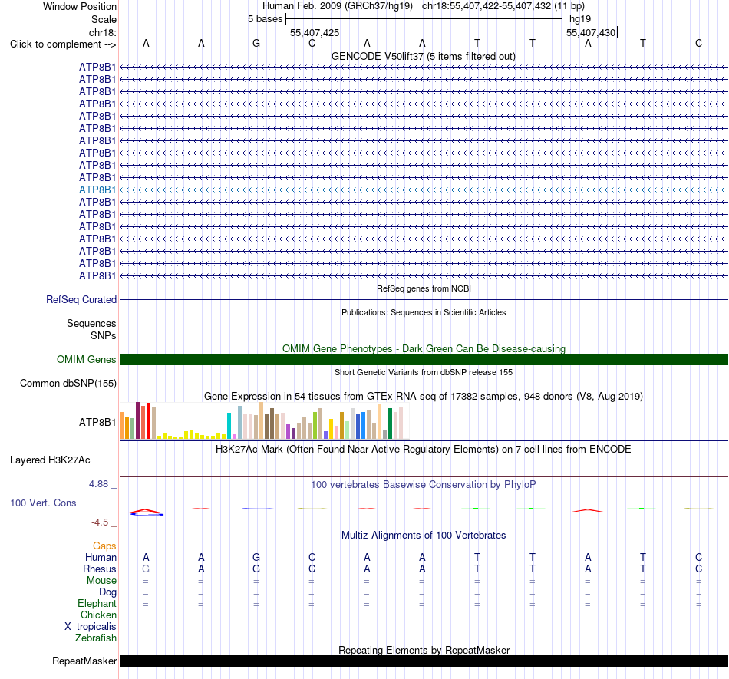
Task: Click the Elephant alignment row label
Action: [x=97, y=603]
